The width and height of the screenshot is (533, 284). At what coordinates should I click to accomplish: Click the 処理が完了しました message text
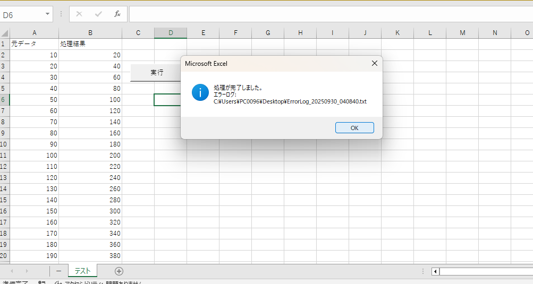click(x=238, y=88)
